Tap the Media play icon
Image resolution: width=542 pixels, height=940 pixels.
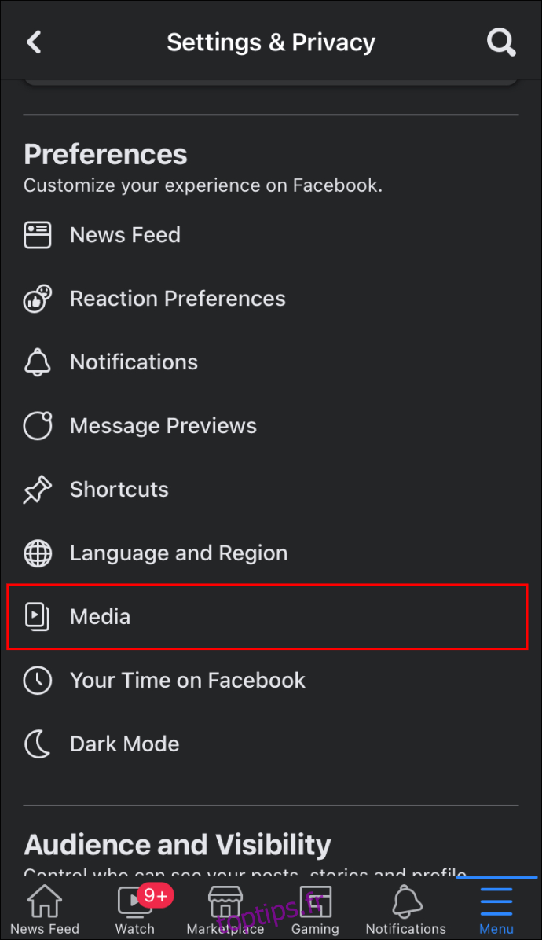point(37,617)
